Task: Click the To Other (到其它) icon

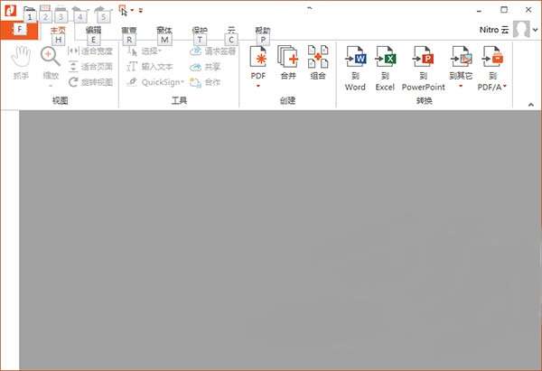Action: tap(461, 57)
